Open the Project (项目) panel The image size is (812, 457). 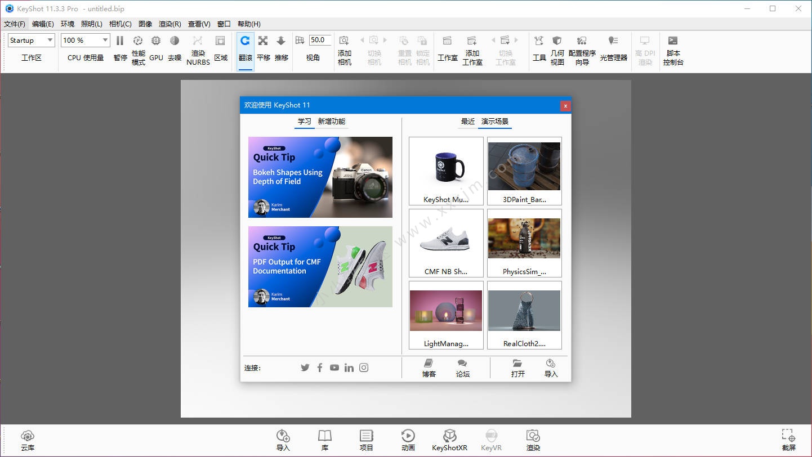[367, 440]
